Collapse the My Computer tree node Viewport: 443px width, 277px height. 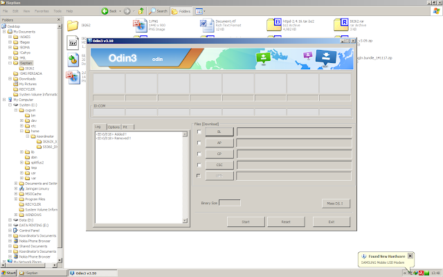click(4, 100)
